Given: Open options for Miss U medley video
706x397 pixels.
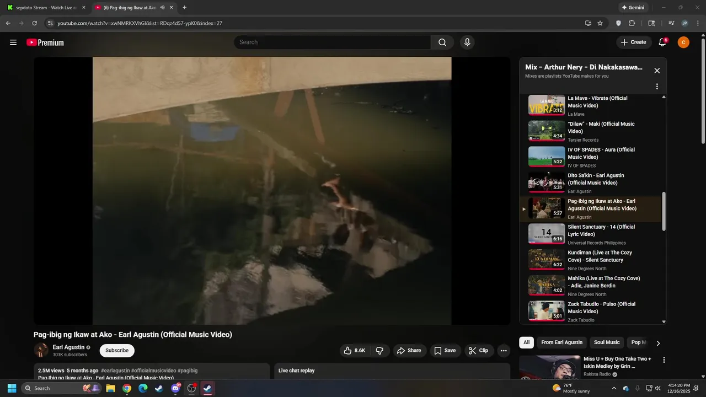Looking at the screenshot, I should point(664,360).
